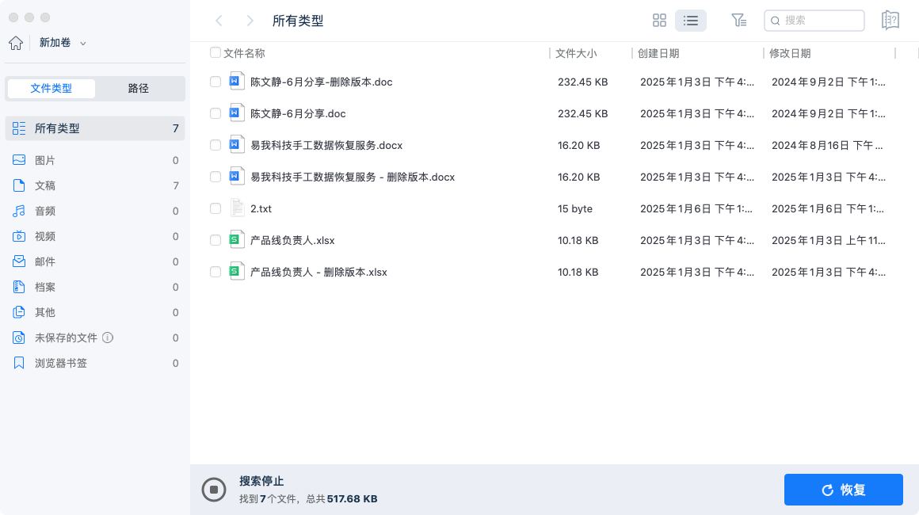919x515 pixels.
Task: Sort by 修改日期 column header
Action: tap(790, 53)
